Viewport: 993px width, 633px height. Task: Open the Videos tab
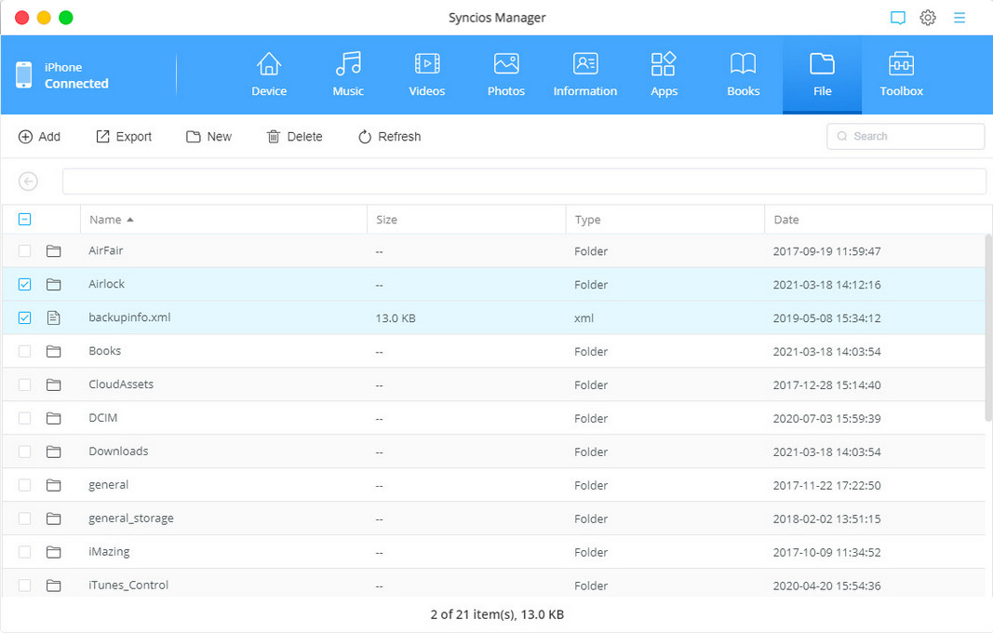tap(427, 74)
